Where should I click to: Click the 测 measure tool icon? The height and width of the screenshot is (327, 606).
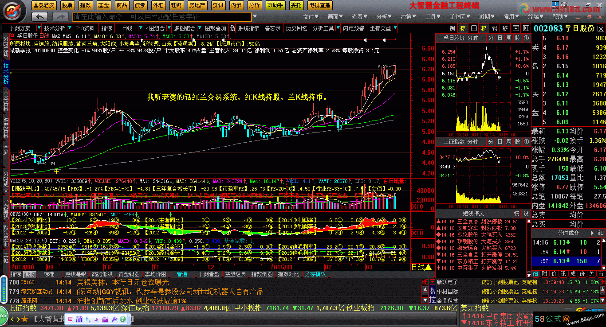(453, 28)
